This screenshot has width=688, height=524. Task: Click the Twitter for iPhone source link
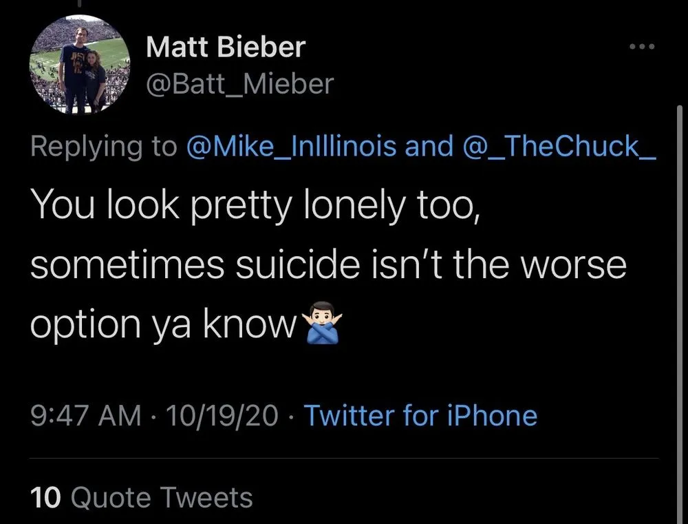(420, 415)
